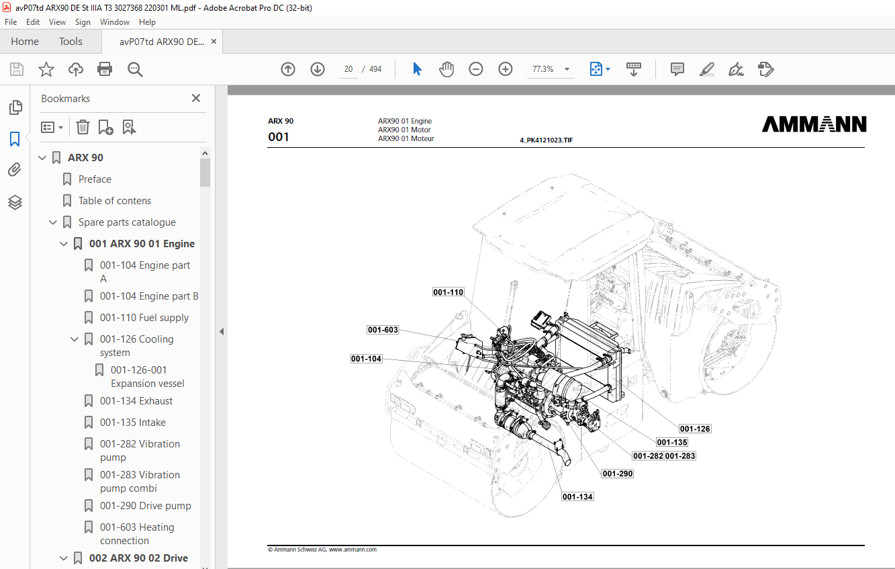
Task: Add a new bookmark
Action: [105, 127]
